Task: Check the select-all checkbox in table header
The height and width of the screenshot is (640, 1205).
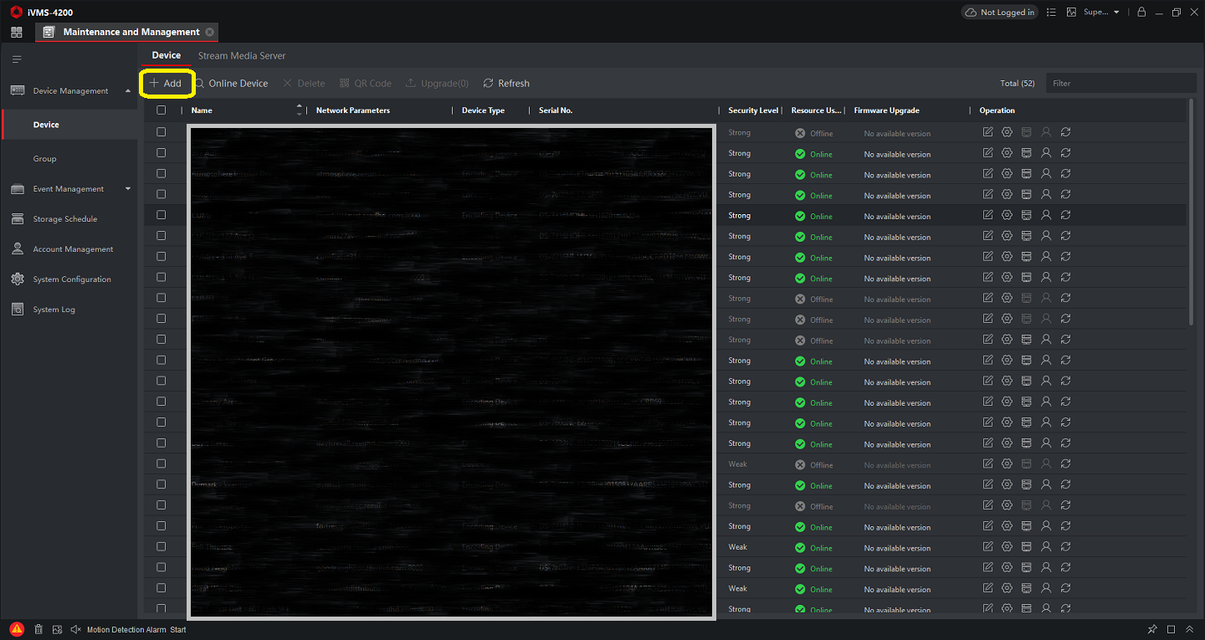Action: [x=162, y=110]
